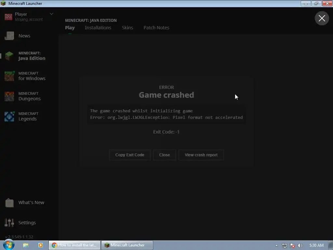
Task: Click the Game crashed heading
Action: [166, 95]
